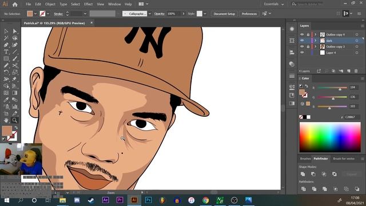Click the Illustrator Home button

(x=15, y=4)
